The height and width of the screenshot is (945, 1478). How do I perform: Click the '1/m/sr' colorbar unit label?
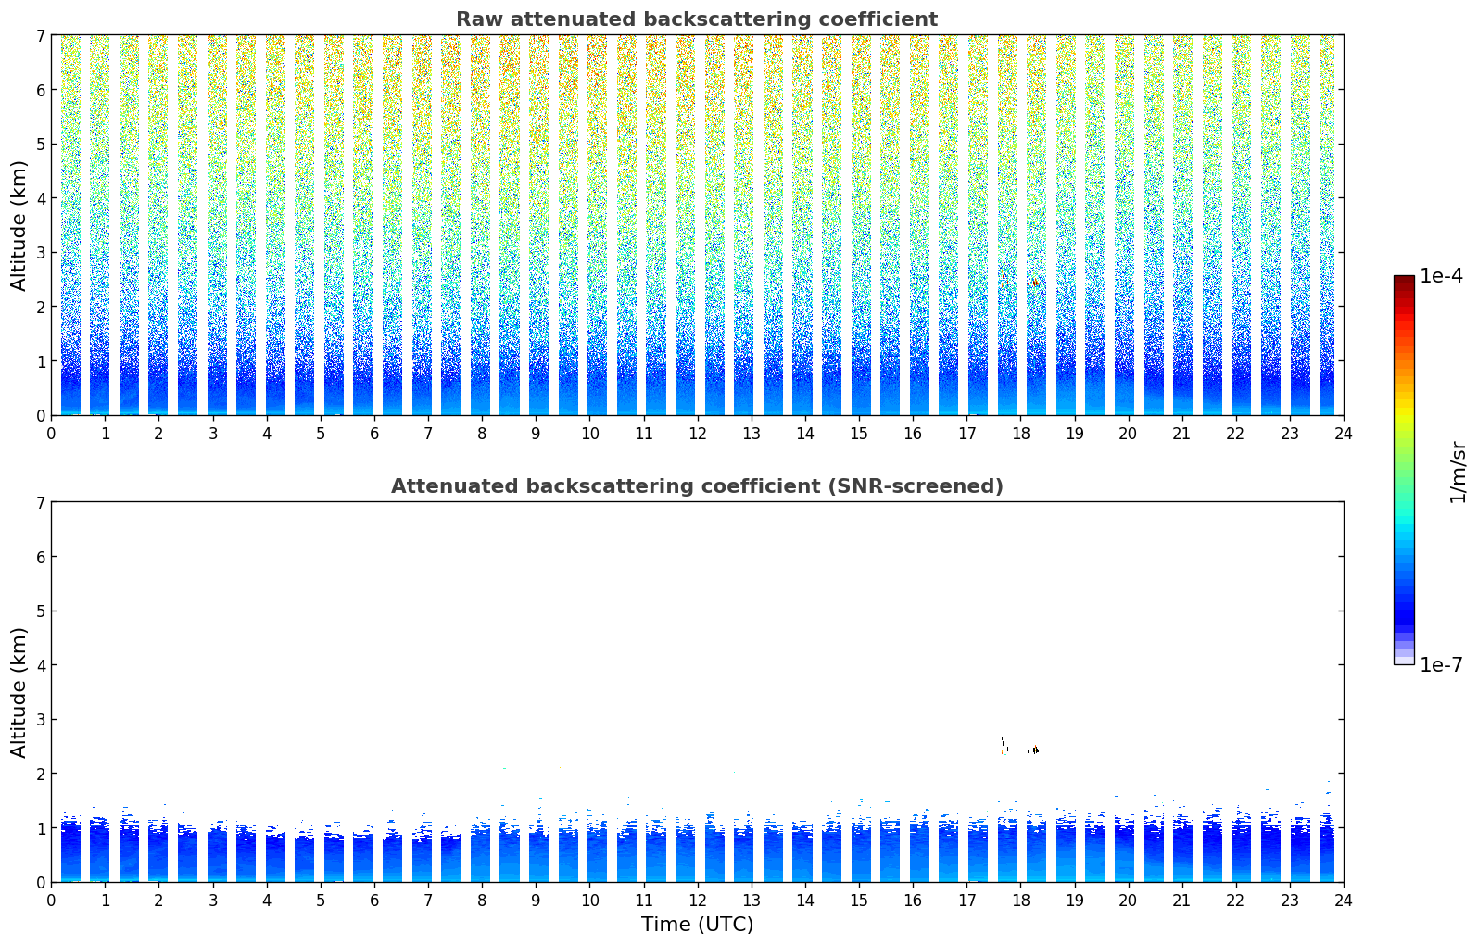1458,471
